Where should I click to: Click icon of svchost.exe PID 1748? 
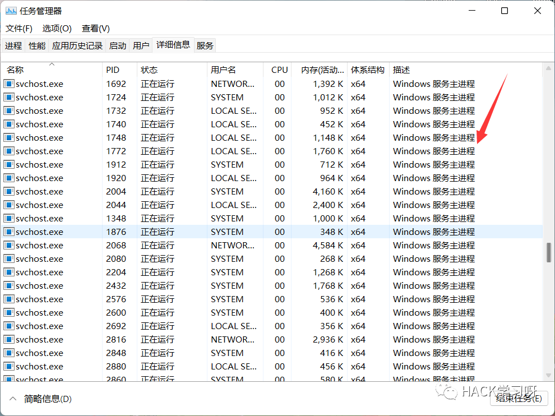point(9,138)
